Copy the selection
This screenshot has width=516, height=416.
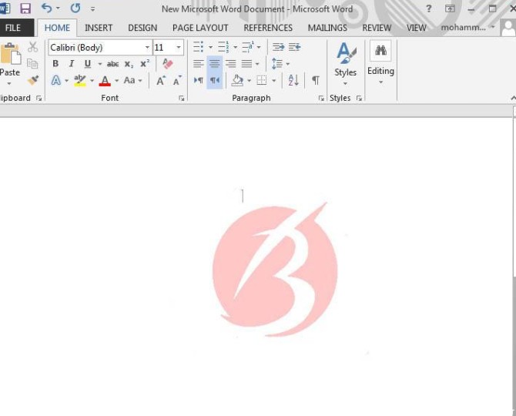click(x=32, y=63)
